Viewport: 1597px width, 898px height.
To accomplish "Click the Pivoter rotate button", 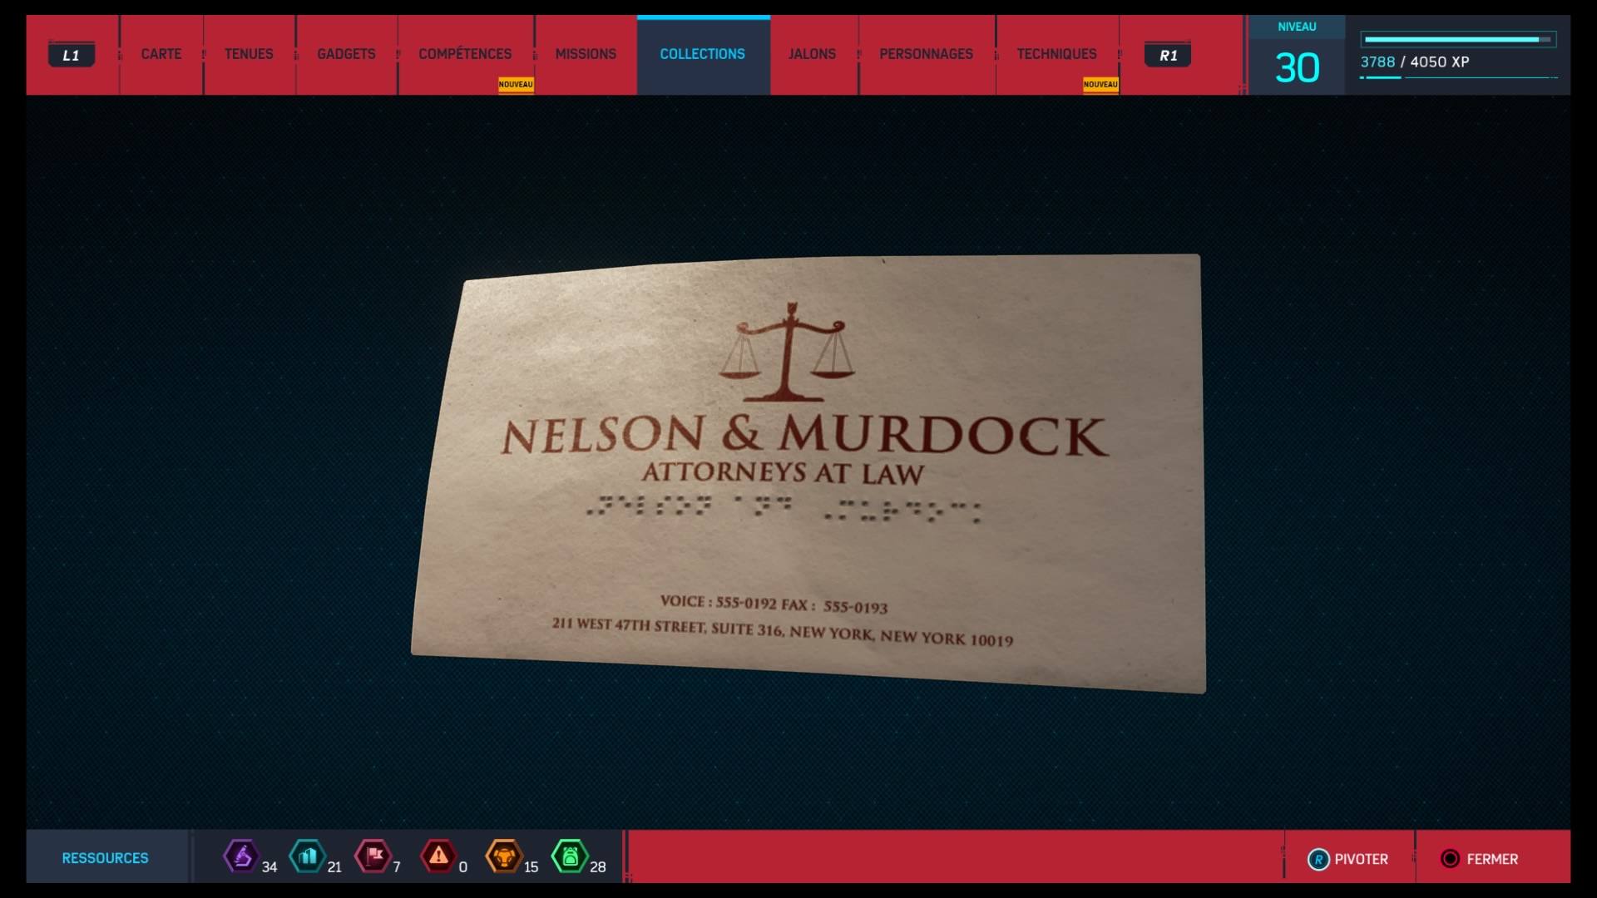I will pos(1348,859).
